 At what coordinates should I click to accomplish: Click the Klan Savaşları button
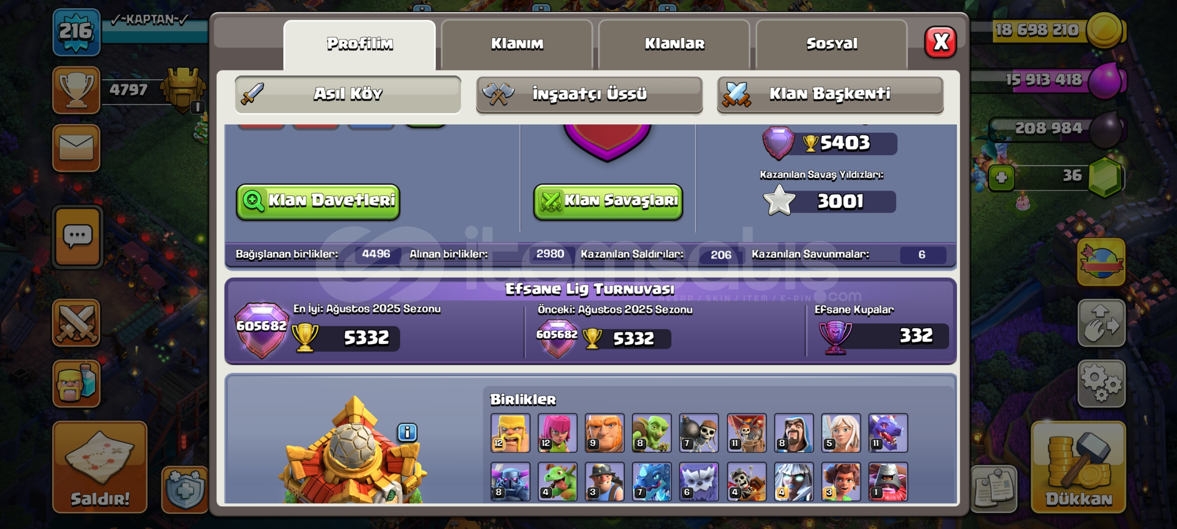click(608, 201)
